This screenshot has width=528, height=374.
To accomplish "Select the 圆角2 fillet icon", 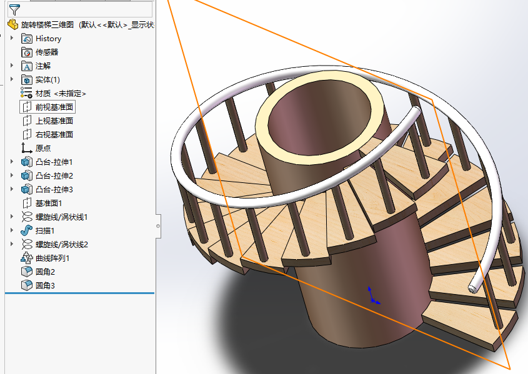I will click(27, 272).
